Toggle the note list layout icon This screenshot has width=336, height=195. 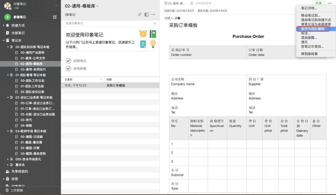(x=147, y=14)
